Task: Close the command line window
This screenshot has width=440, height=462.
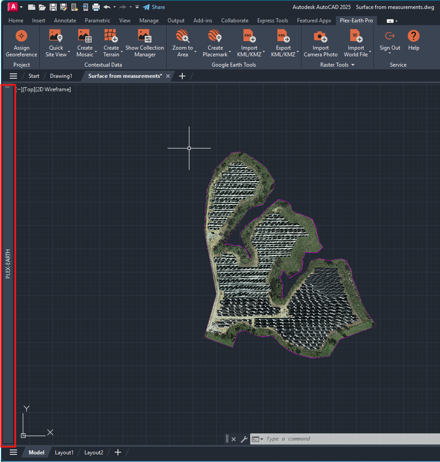Action: point(234,439)
